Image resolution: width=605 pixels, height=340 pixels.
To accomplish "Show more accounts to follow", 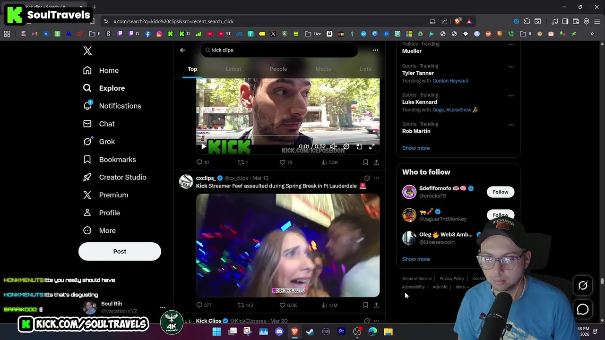I will point(416,259).
